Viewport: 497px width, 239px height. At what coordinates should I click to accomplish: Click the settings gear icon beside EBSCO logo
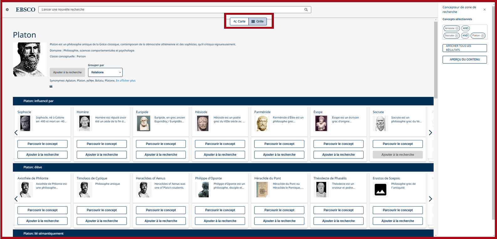(x=7, y=10)
